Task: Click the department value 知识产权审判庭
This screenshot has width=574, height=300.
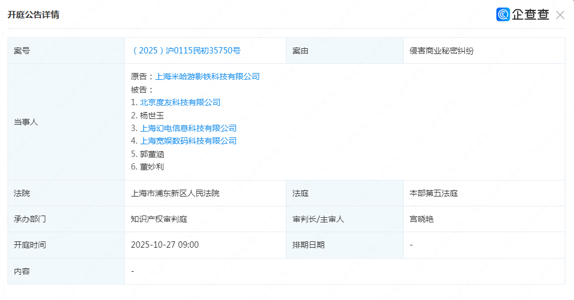Action: click(159, 219)
